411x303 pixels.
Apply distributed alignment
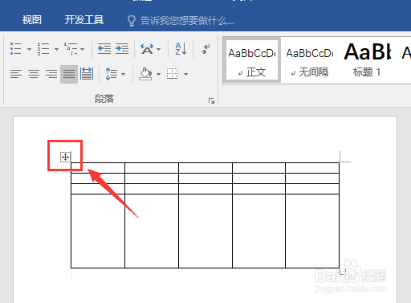[x=87, y=74]
